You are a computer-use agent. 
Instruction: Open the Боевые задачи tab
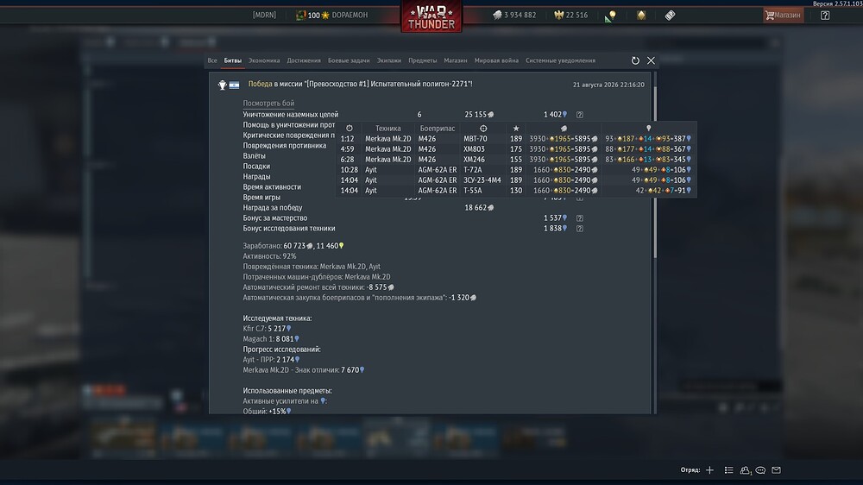click(349, 60)
